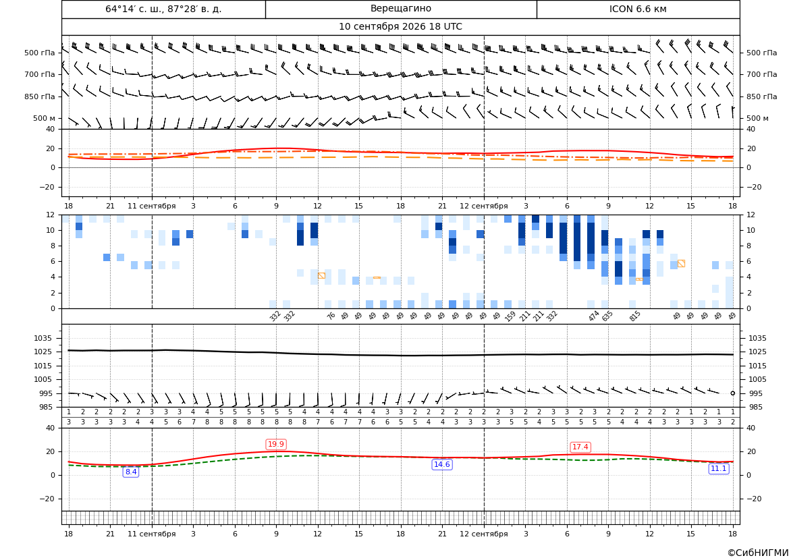Click the cloud base value 635

[x=607, y=316]
